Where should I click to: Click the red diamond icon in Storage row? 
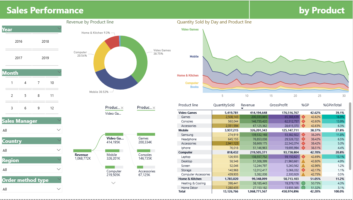point(303,170)
